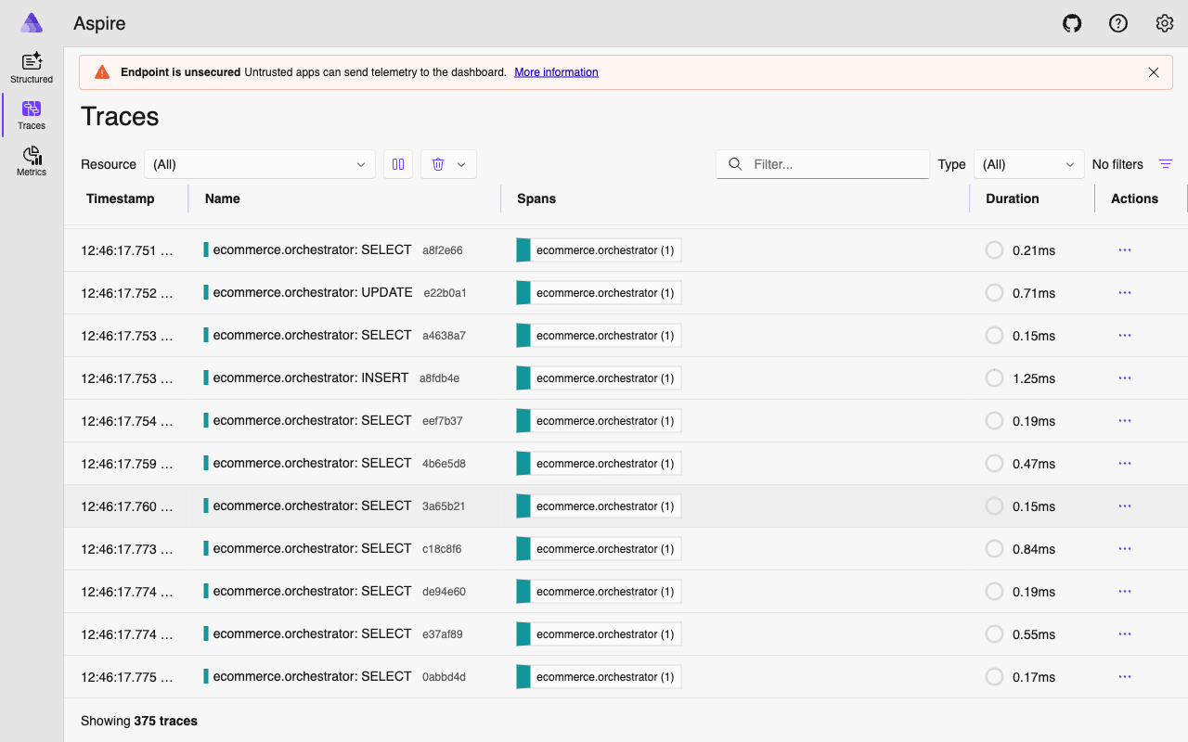1188x742 pixels.
Task: Open trace actions via ellipsis menu
Action: 1124,249
